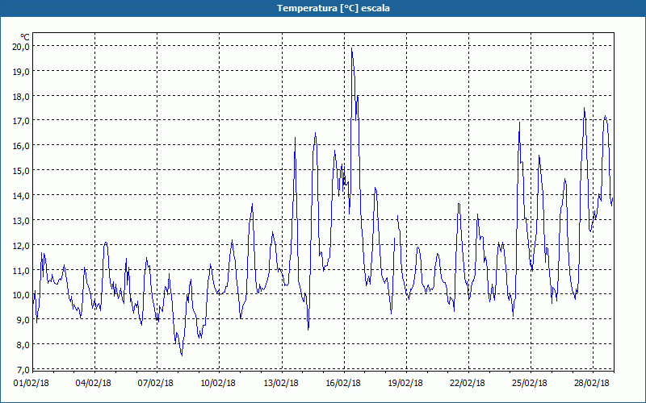Click the 07/02/18 date label
Image resolution: width=646 pixels, height=403 pixels.
point(156,384)
